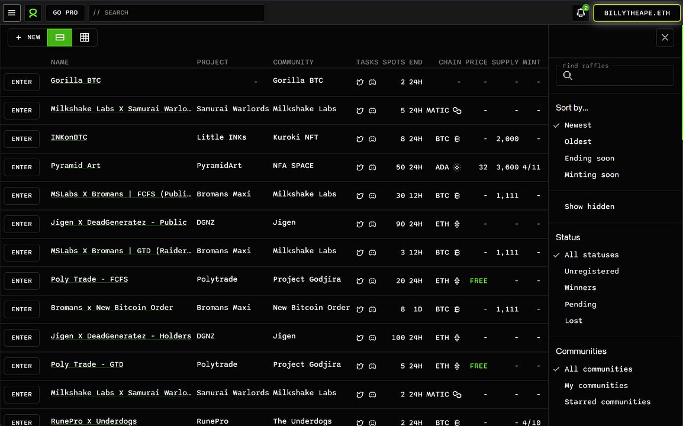
Task: Click the END column header
Action: (x=415, y=62)
